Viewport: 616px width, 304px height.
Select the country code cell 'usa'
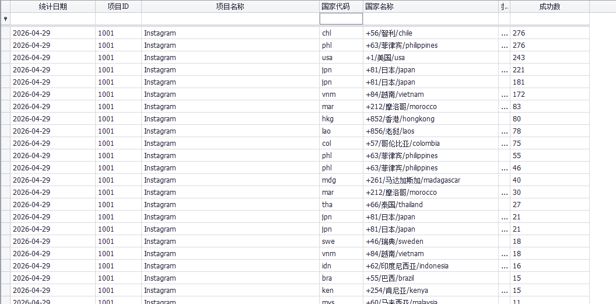341,57
